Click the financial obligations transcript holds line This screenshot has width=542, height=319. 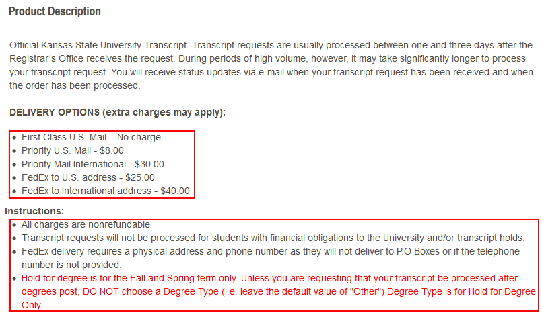click(273, 238)
